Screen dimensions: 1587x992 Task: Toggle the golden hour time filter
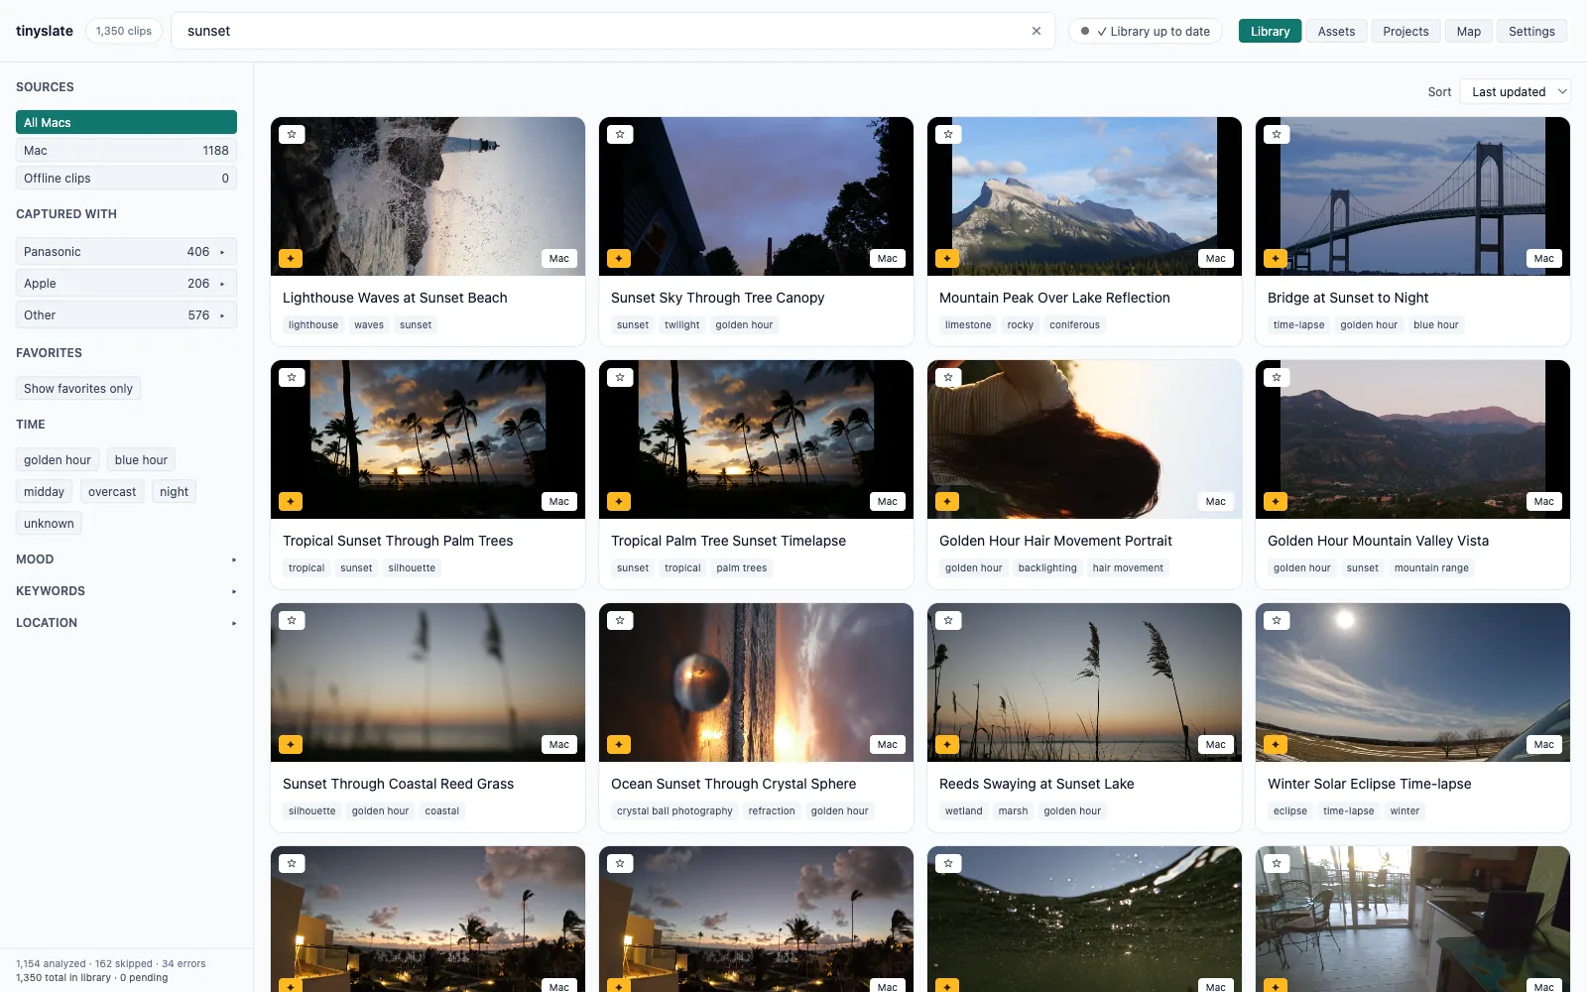[58, 459]
